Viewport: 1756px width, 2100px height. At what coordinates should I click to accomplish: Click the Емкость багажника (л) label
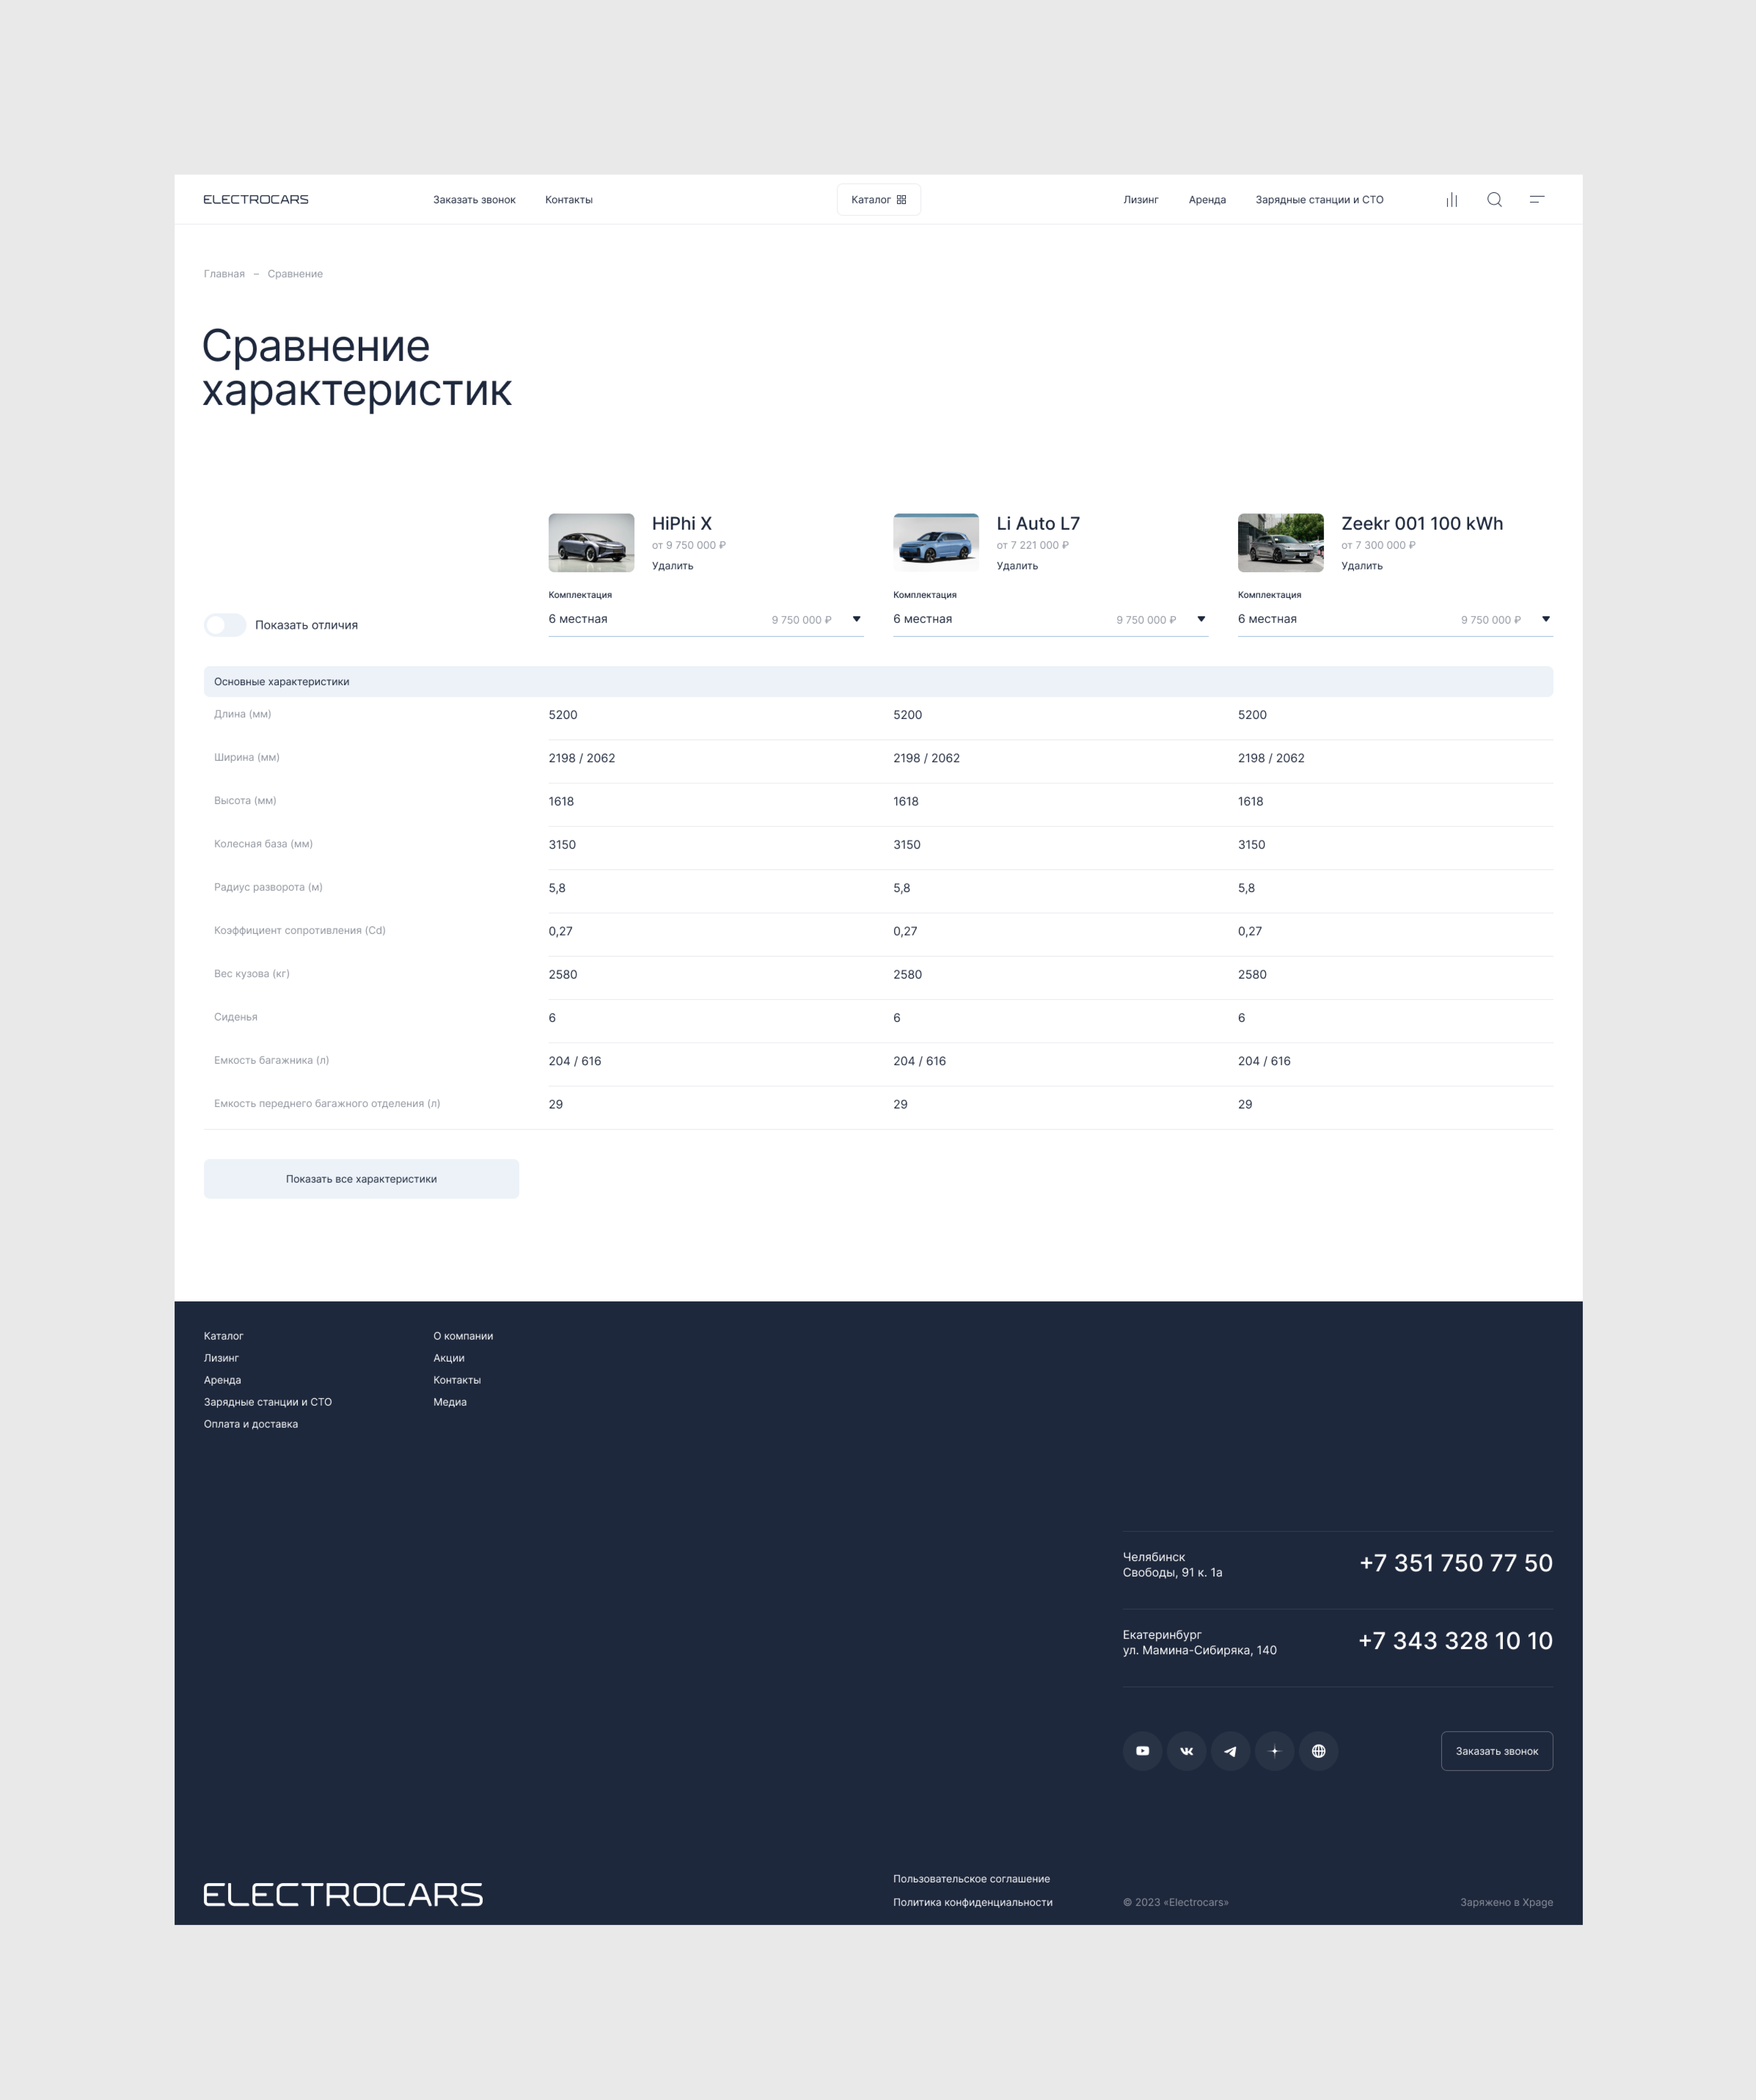[272, 1060]
